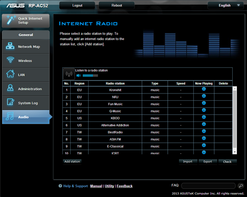This screenshot has height=197, width=247.
Task: Play the BestRadio station
Action: pos(204,131)
